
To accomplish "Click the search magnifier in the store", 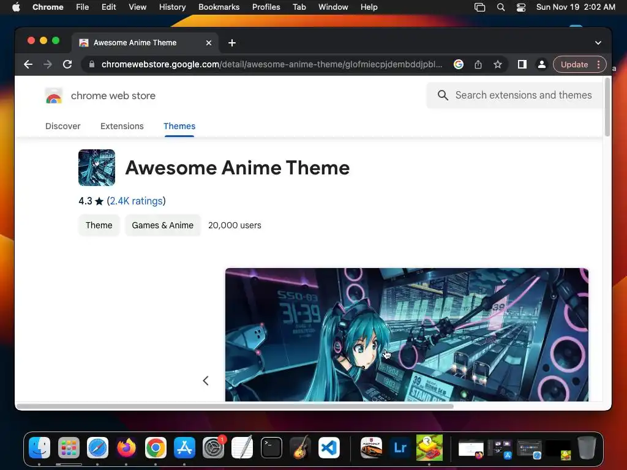I will pyautogui.click(x=443, y=95).
